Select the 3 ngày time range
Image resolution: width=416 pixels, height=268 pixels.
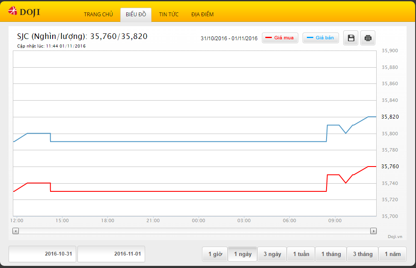point(272,254)
